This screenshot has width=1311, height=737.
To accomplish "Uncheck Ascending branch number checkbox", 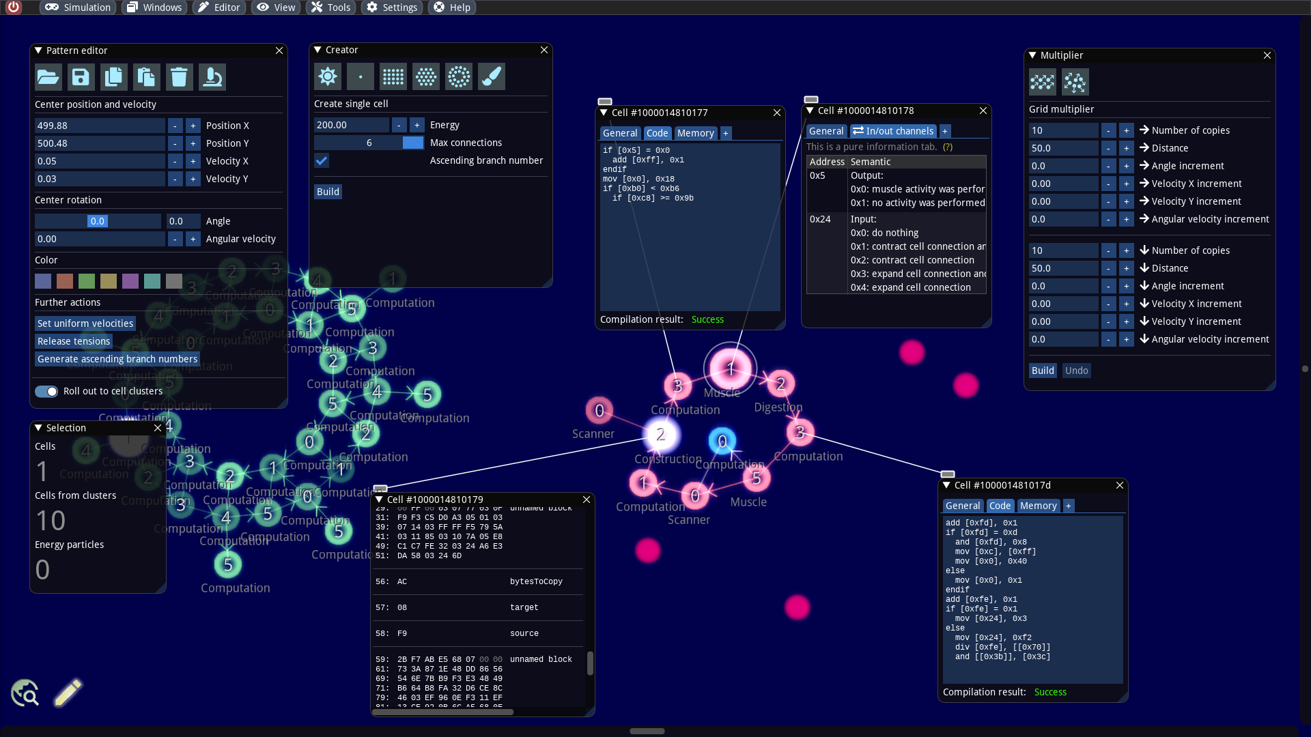I will point(322,160).
